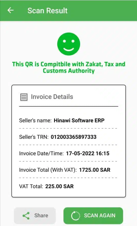137x226 pixels.
Task: Tap the share network icon
Action: (x=26, y=216)
